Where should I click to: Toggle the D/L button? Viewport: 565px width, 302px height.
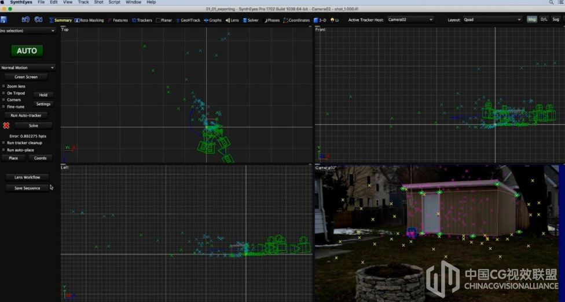pos(544,20)
